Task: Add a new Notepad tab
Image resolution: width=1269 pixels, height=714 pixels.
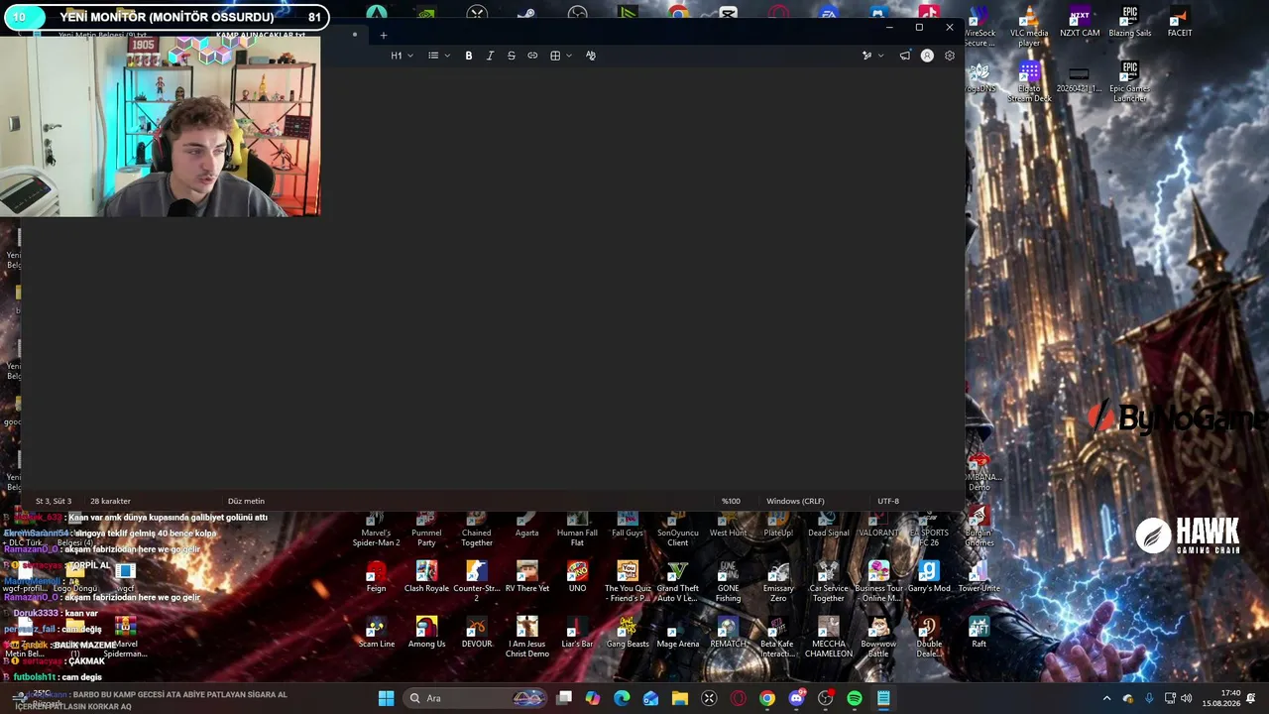Action: coord(384,36)
